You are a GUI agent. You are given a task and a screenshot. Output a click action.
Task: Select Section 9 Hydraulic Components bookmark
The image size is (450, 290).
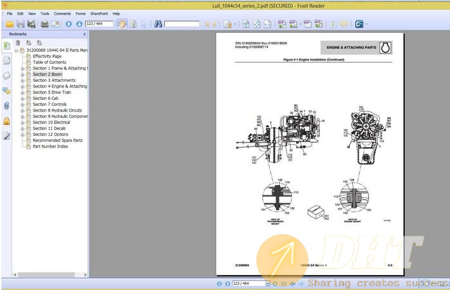(x=60, y=117)
